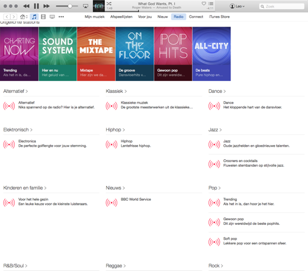Click the Klassieke muziek station radio icon
Viewport: 308px width, 271px height.
[x=111, y=106]
